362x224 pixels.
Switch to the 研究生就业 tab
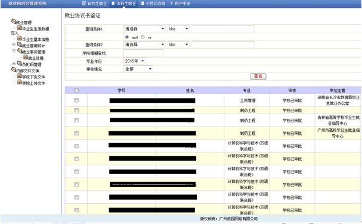point(95,4)
